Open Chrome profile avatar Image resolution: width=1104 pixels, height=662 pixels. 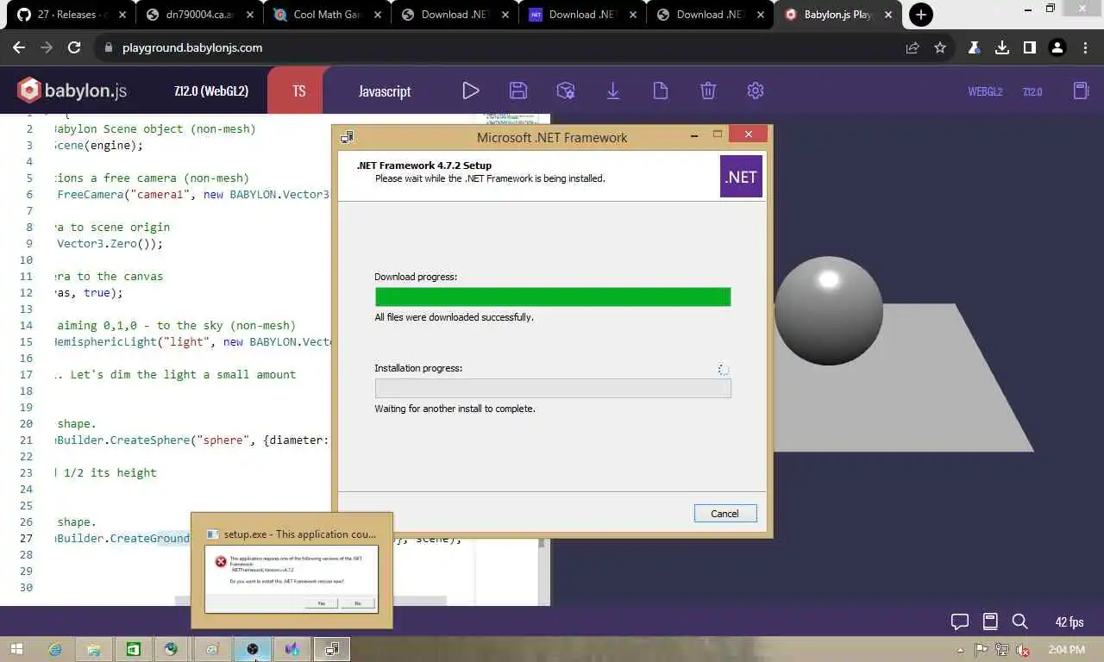(x=1057, y=48)
